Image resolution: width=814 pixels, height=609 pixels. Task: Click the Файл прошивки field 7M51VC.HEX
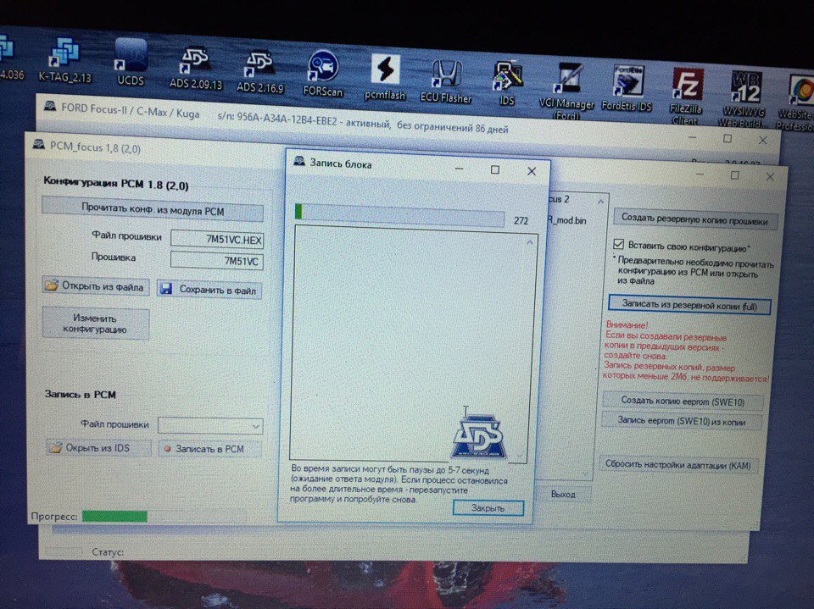point(217,239)
